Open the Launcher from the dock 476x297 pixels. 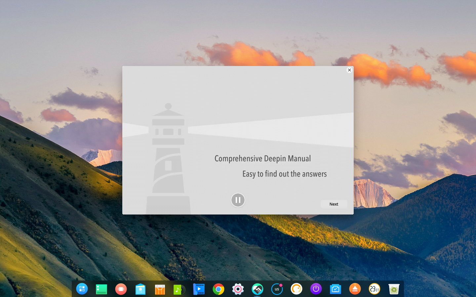point(82,289)
